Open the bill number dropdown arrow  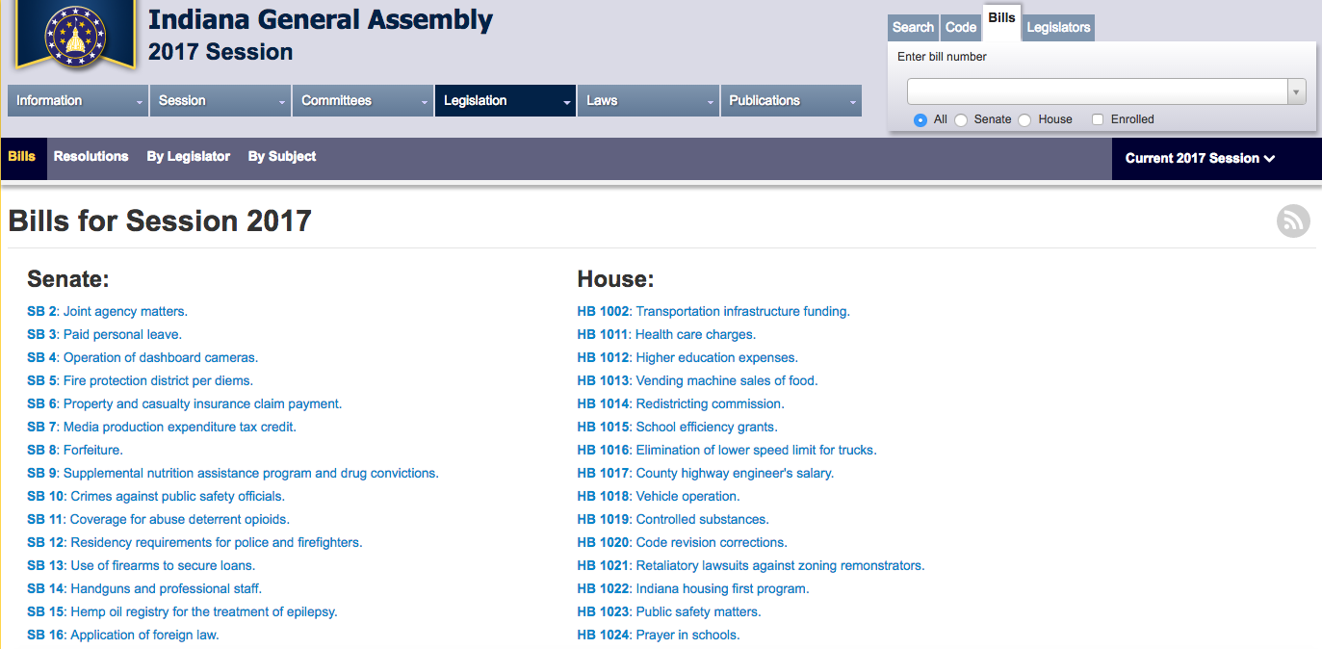tap(1297, 91)
